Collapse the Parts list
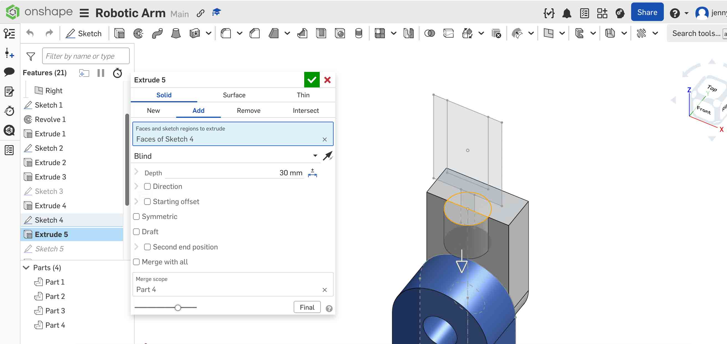Screen dimensions: 727x344 [x=26, y=267]
